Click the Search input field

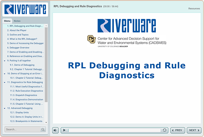[23, 129]
